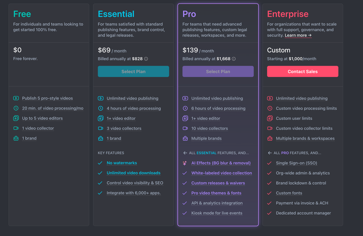Select the brand icon next to Free's 1 brand
Image resolution: width=363 pixels, height=236 pixels.
(x=16, y=138)
